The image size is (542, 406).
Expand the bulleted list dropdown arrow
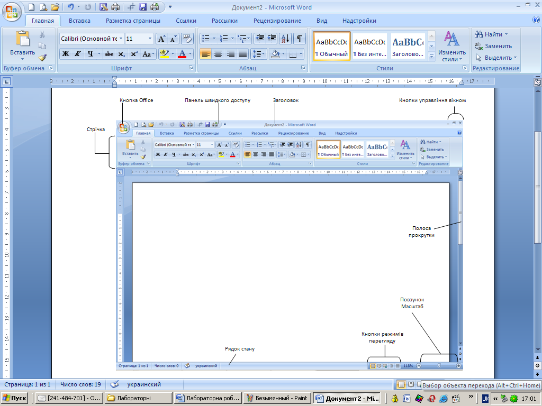214,39
